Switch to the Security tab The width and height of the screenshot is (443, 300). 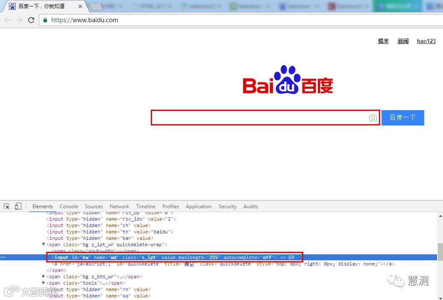tap(227, 206)
